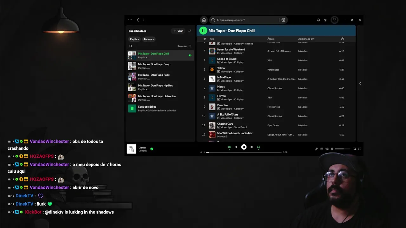Open album link Eyes Open
This screenshot has width=406, height=228.
click(x=273, y=125)
